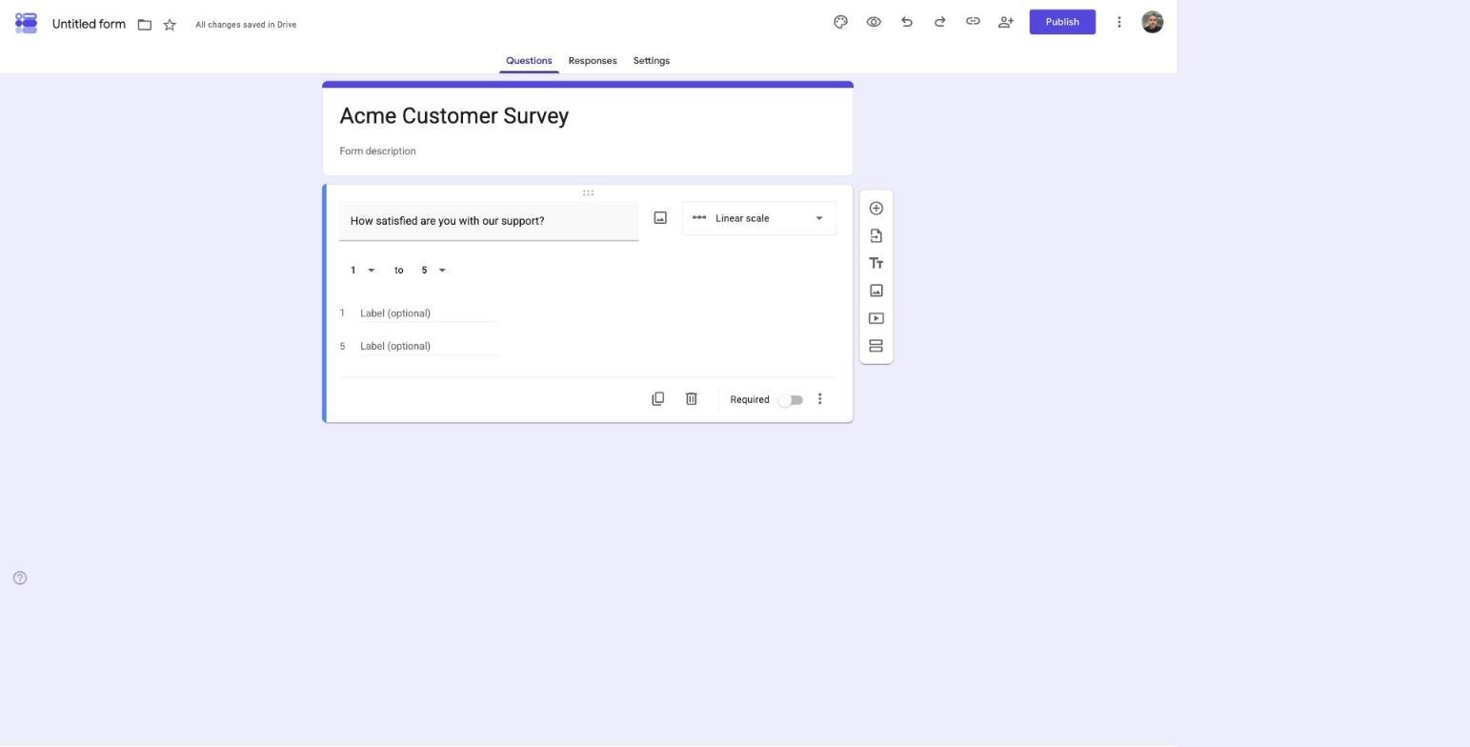1470x747 pixels.
Task: Open question options three-dot menu
Action: pos(819,399)
